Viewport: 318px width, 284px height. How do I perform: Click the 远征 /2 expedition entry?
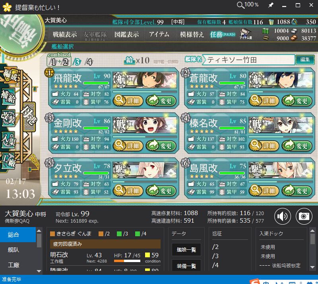(215, 247)
